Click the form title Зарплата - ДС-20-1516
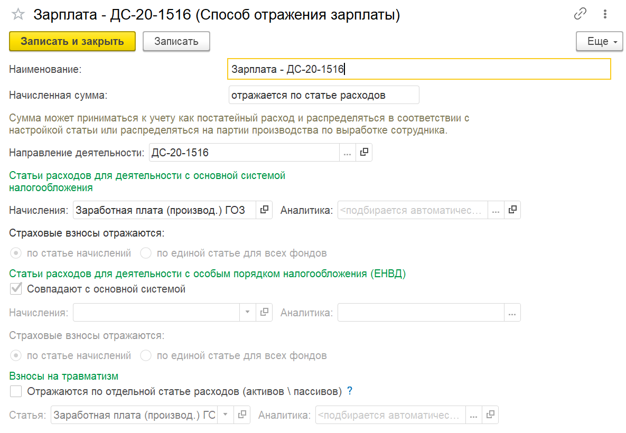This screenshot has width=626, height=433. pyautogui.click(x=217, y=15)
